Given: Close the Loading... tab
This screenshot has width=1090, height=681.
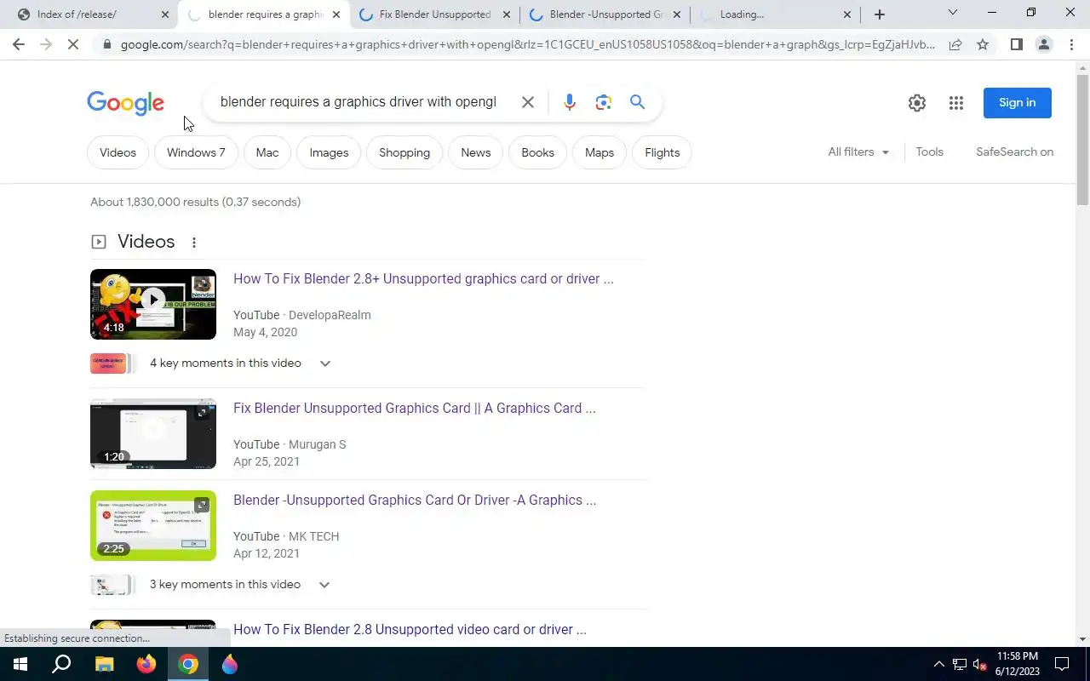Looking at the screenshot, I should (x=846, y=14).
